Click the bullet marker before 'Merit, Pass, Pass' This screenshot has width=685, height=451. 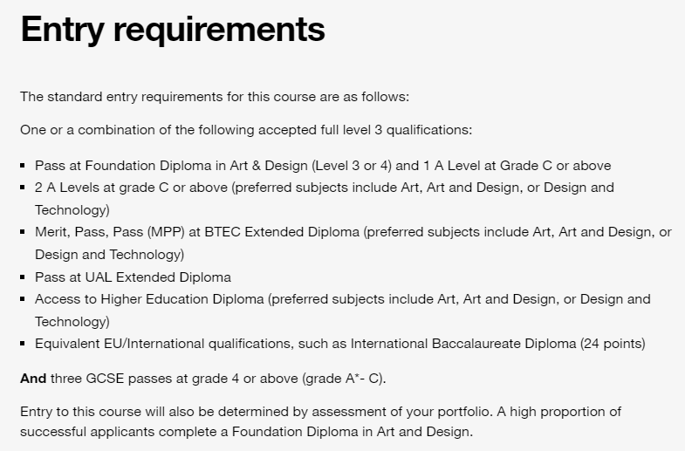[23, 232]
